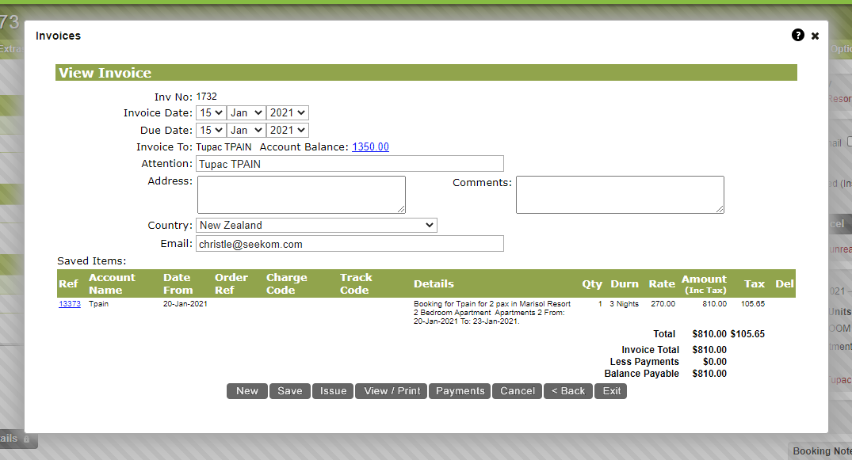Open the Due Date month dropdown
The height and width of the screenshot is (460, 852).
click(x=246, y=130)
